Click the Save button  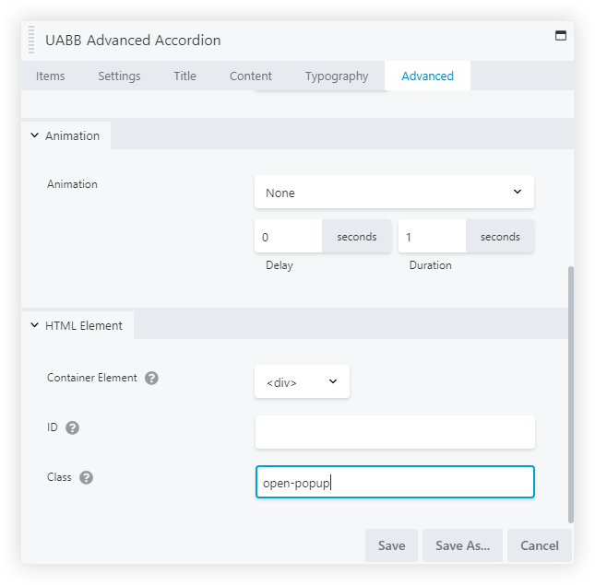coord(391,545)
